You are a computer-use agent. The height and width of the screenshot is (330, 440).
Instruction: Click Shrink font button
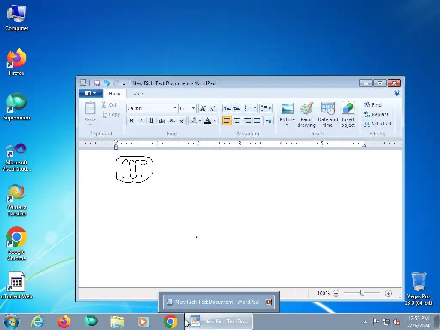pyautogui.click(x=213, y=108)
